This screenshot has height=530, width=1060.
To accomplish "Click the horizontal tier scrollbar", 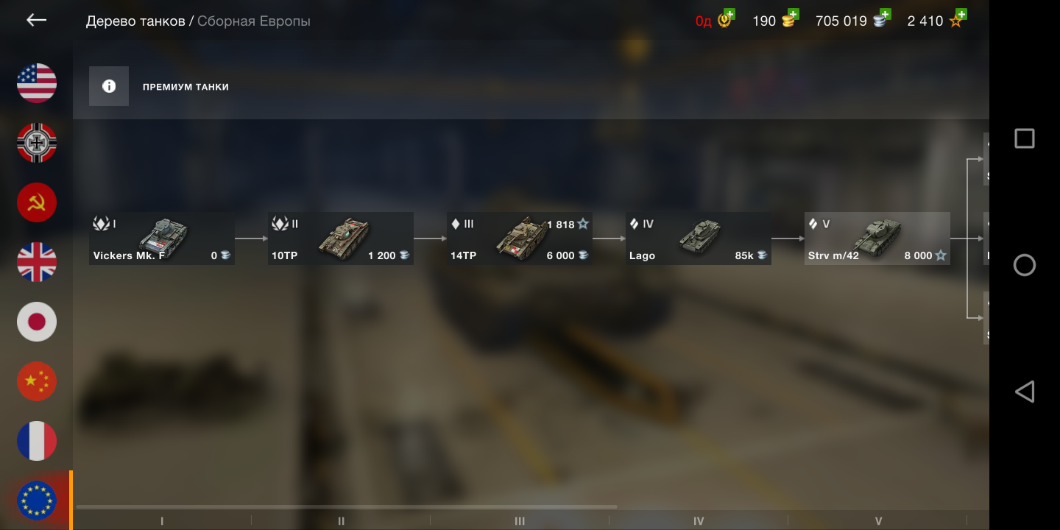I will coord(346,506).
